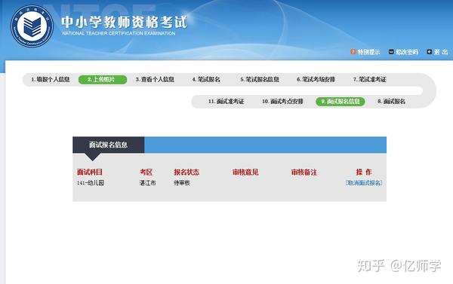Screen dimensions: 453x284
Task: Click the 特别提示 question icon
Action: point(353,52)
